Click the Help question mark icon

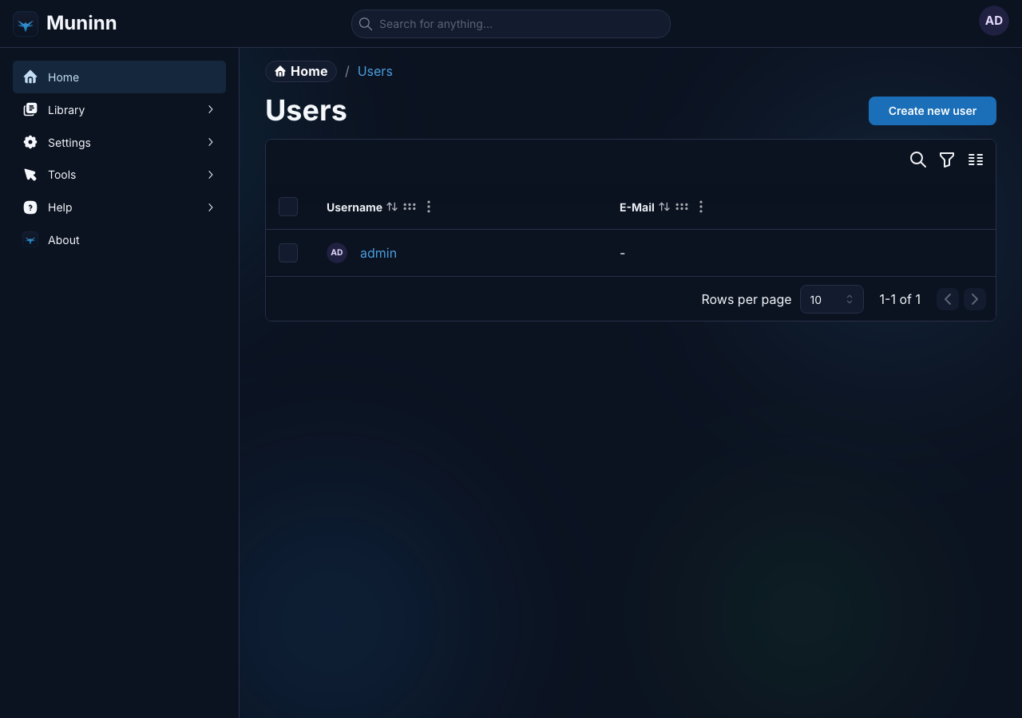tap(30, 207)
